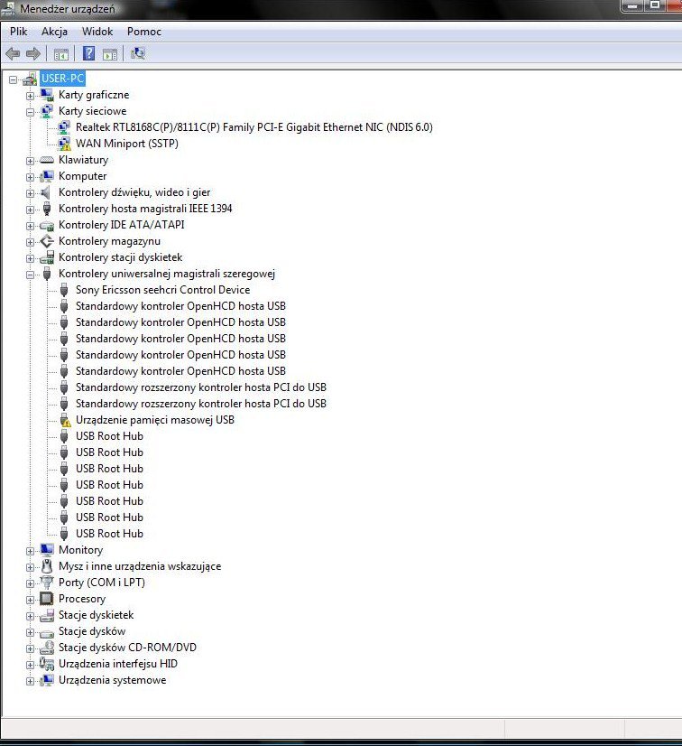Select the Karty graficzne label
This screenshot has width=682, height=746.
click(x=94, y=95)
